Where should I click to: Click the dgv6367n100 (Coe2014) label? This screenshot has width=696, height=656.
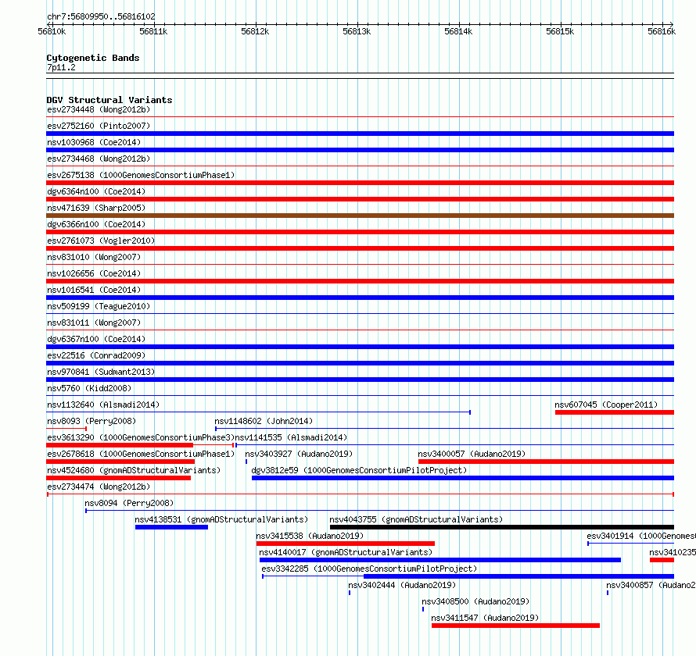pyautogui.click(x=96, y=339)
